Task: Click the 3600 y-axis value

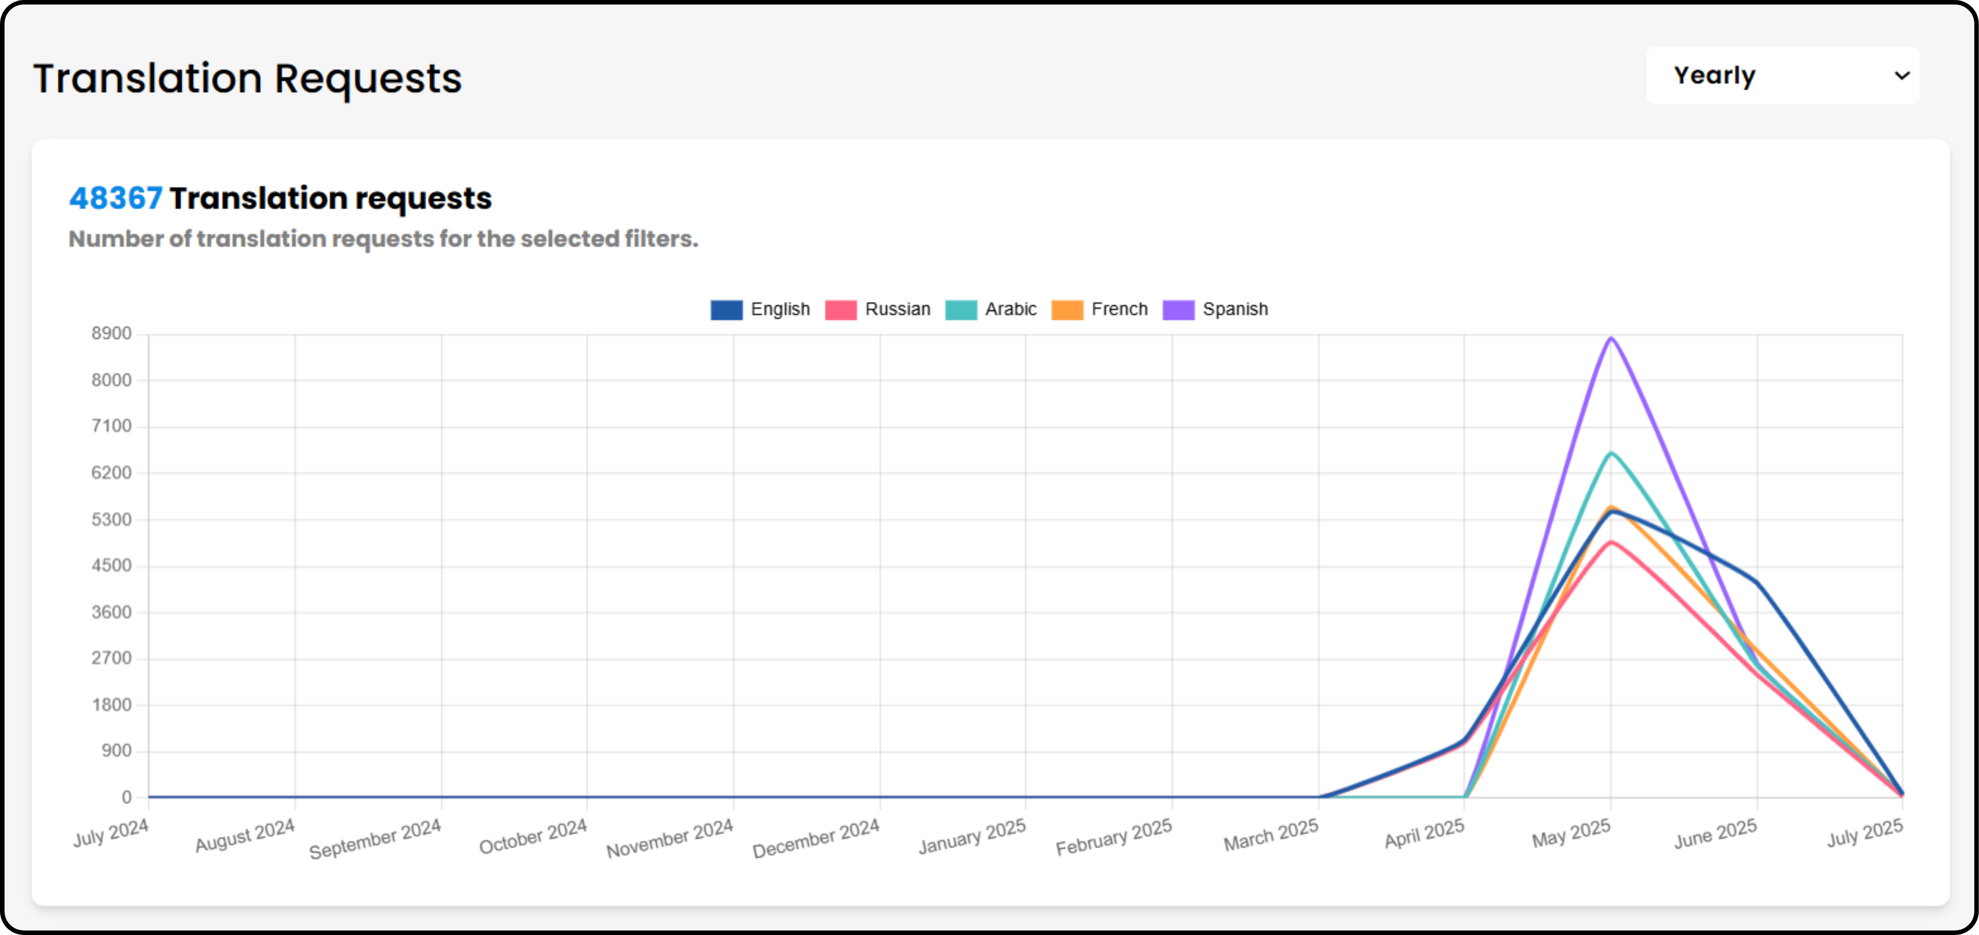Action: click(111, 613)
